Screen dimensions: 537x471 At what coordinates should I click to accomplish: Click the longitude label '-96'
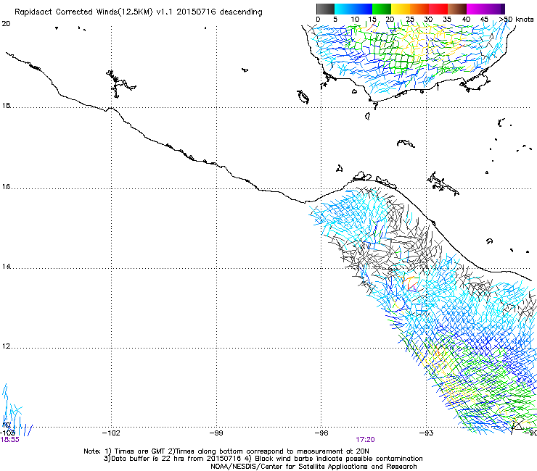pos(321,433)
